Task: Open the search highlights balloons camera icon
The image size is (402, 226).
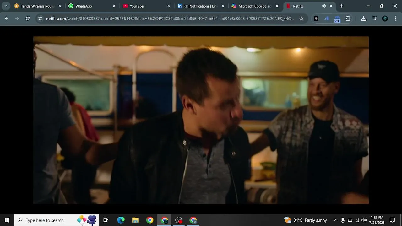Action: [87, 220]
